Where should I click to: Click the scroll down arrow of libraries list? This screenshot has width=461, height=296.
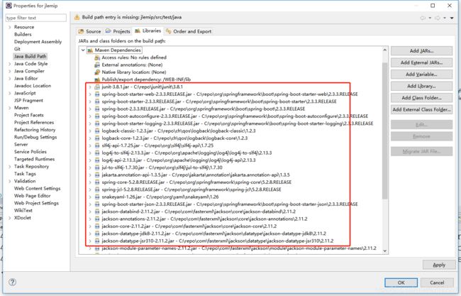385,251
